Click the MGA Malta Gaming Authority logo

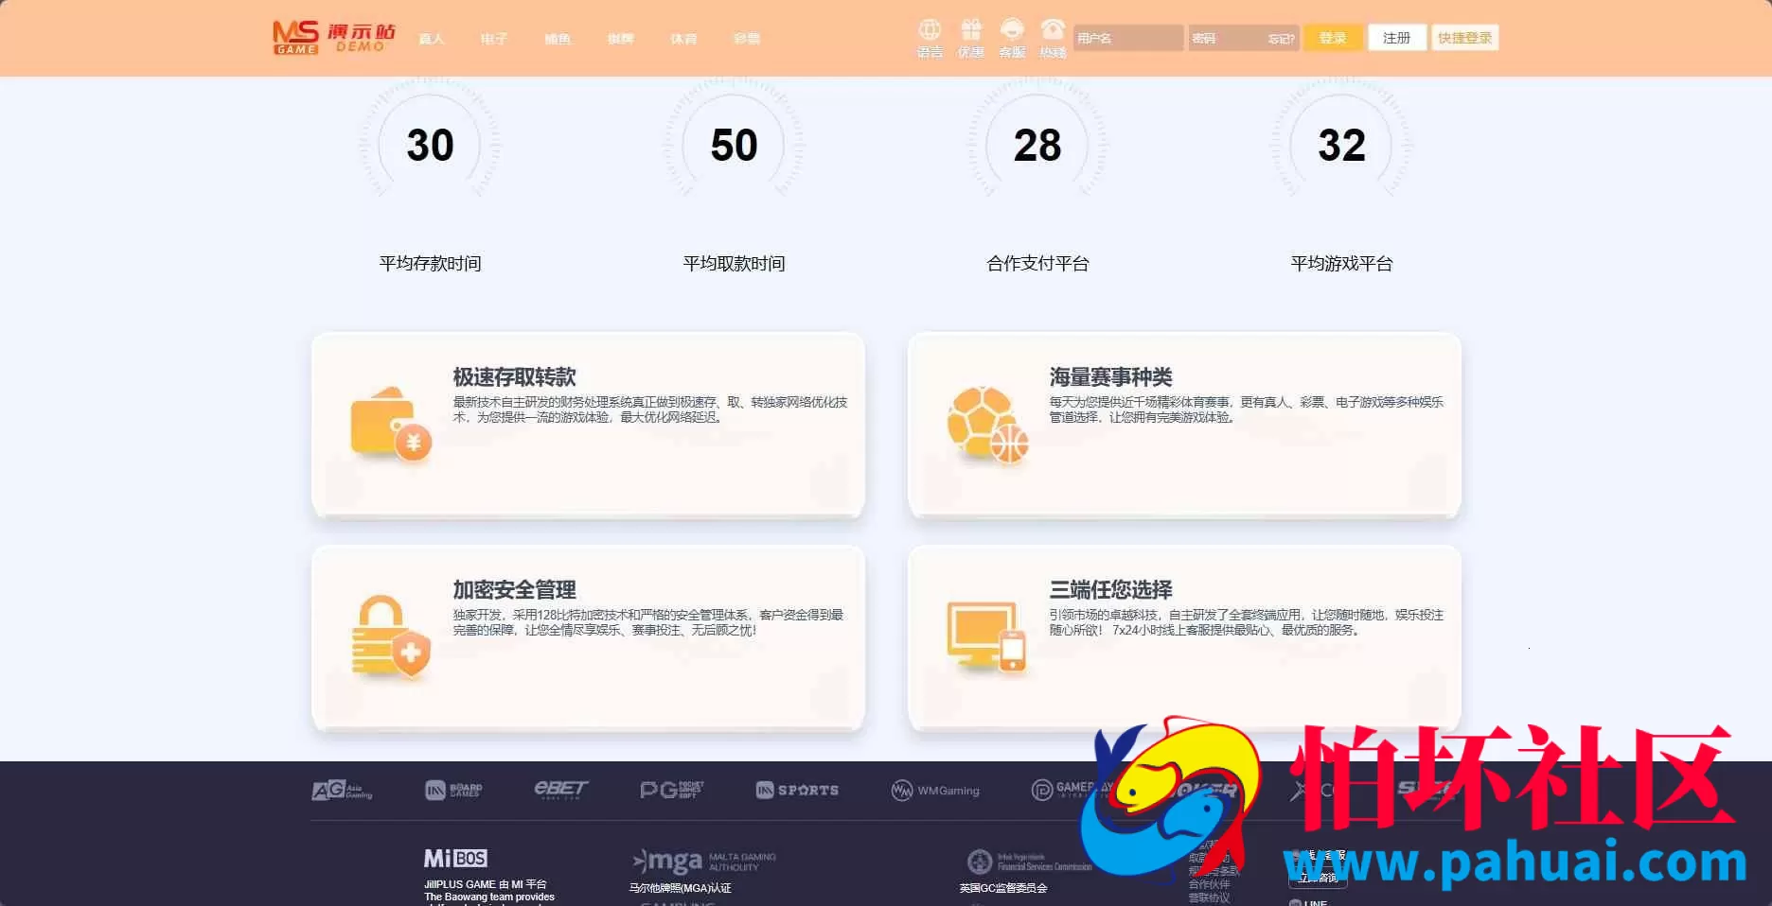(x=703, y=861)
